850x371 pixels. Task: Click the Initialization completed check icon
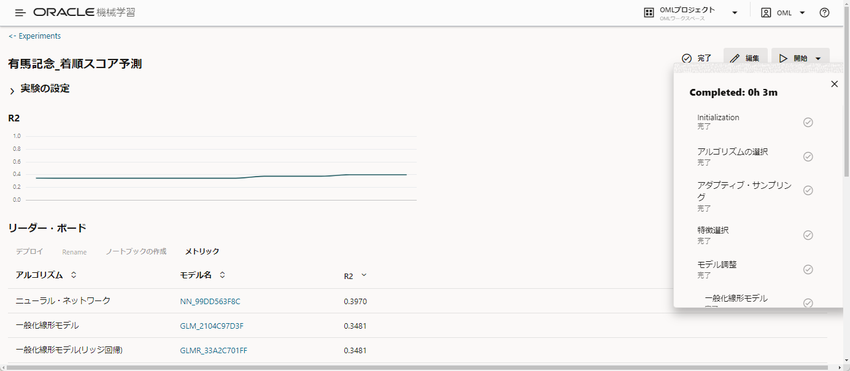808,122
